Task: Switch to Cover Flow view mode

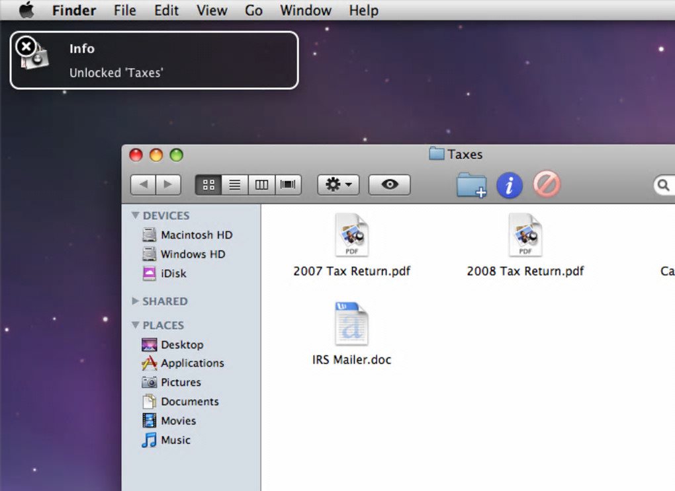Action: [288, 185]
